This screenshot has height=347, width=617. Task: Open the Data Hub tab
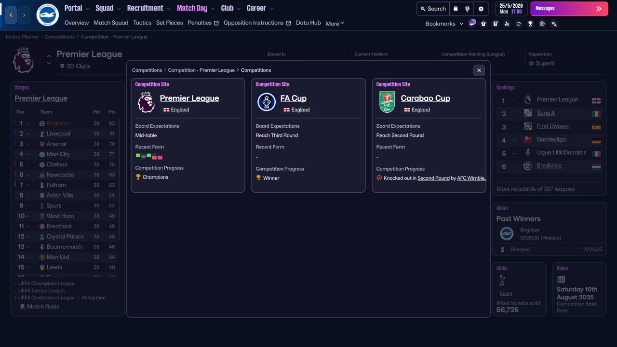pos(308,23)
